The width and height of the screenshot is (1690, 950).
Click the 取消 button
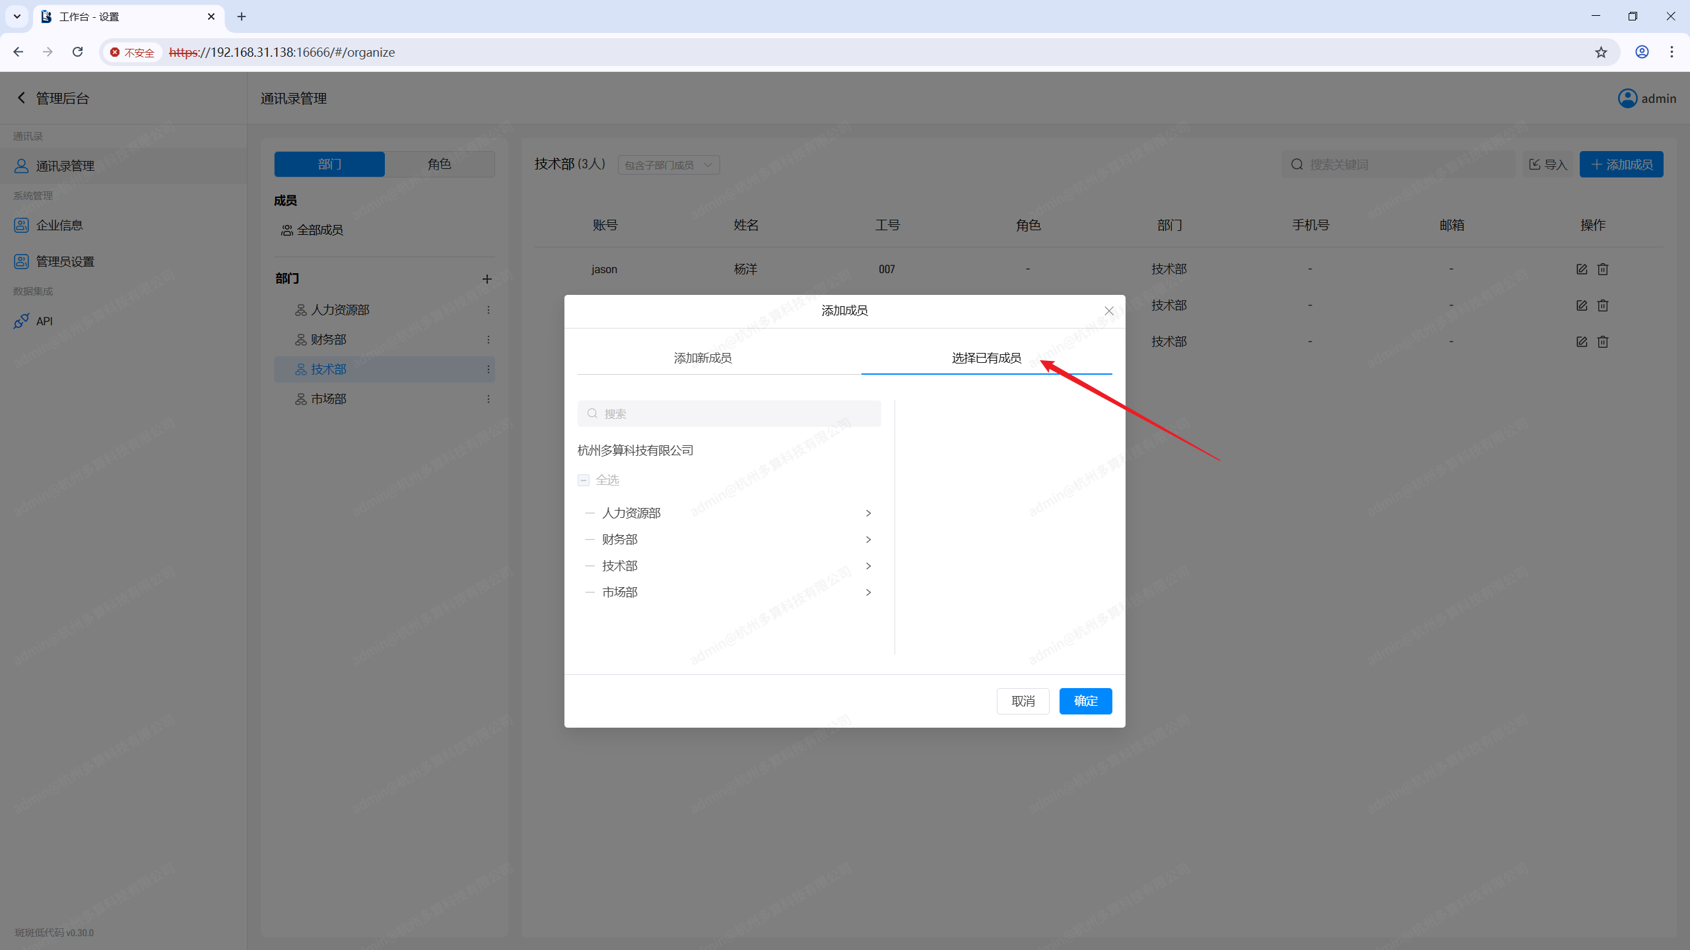pyautogui.click(x=1023, y=701)
